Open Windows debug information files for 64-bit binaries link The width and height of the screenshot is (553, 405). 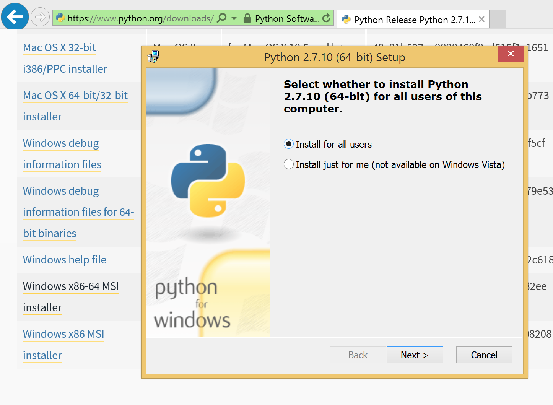click(x=78, y=212)
